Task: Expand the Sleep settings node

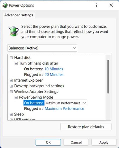Action: pos(11,114)
